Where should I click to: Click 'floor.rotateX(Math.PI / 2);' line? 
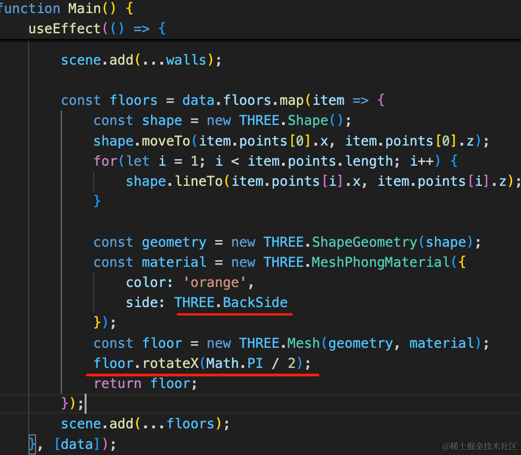coord(202,363)
